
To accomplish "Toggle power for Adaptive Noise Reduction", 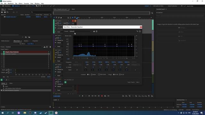I will coord(4,52).
